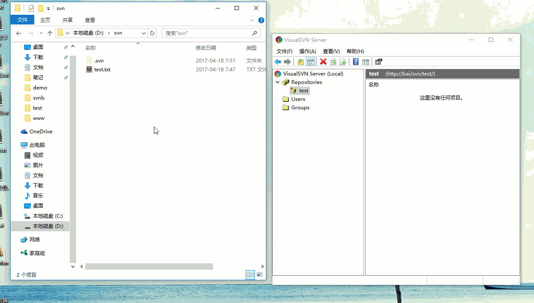The height and width of the screenshot is (303, 534).
Task: Click the Properties icon in VisualSVN toolbar
Action: pyautogui.click(x=379, y=62)
